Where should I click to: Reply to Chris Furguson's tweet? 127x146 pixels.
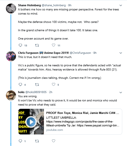20,84
